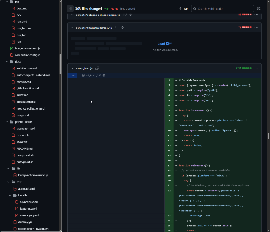Copy the scripts/updateUsageDocs.js file path

coord(116,27)
